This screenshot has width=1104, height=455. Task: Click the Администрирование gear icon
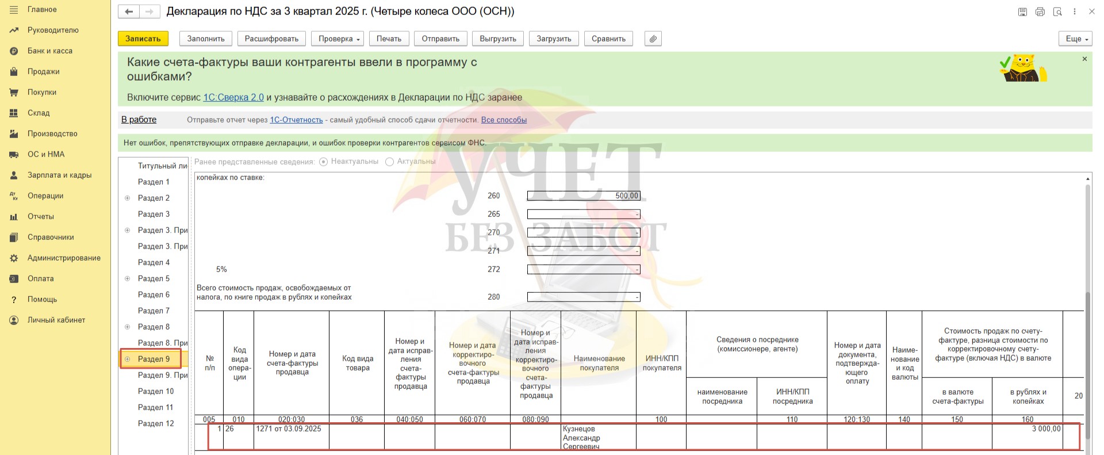pos(14,258)
